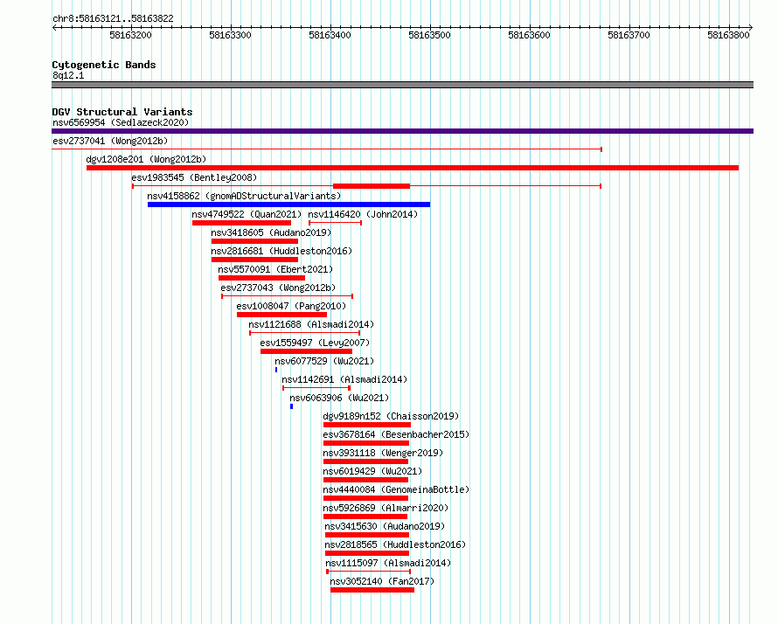Image resolution: width=778 pixels, height=624 pixels.
Task: Open nsv1146420 (John2014) label
Action: 363,214
